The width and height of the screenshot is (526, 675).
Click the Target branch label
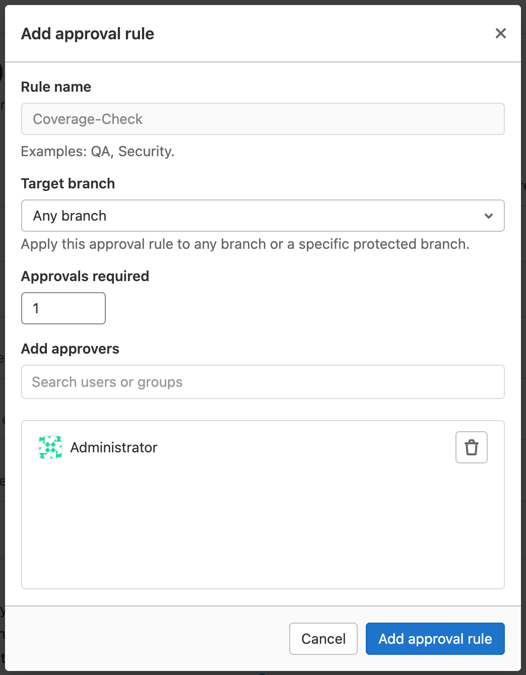(x=68, y=183)
